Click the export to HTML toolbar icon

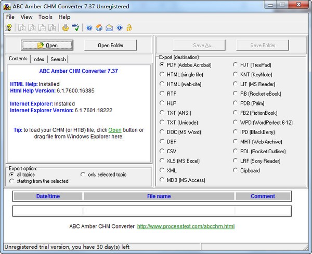32,28
